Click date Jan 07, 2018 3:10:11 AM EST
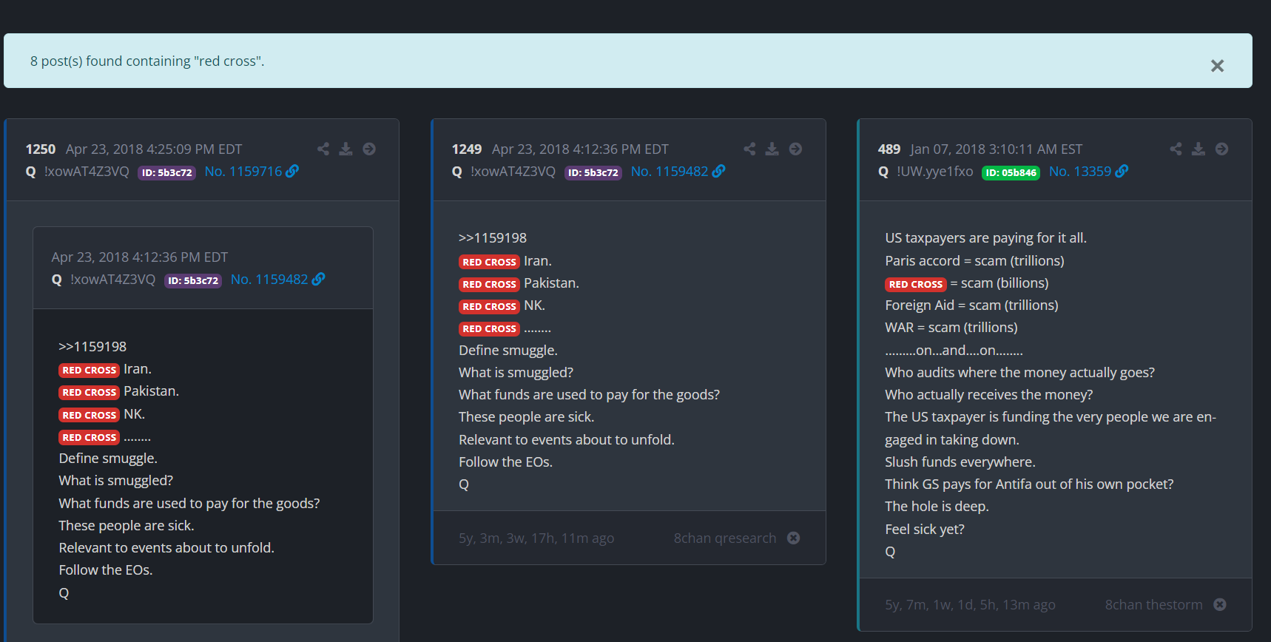 coord(997,149)
